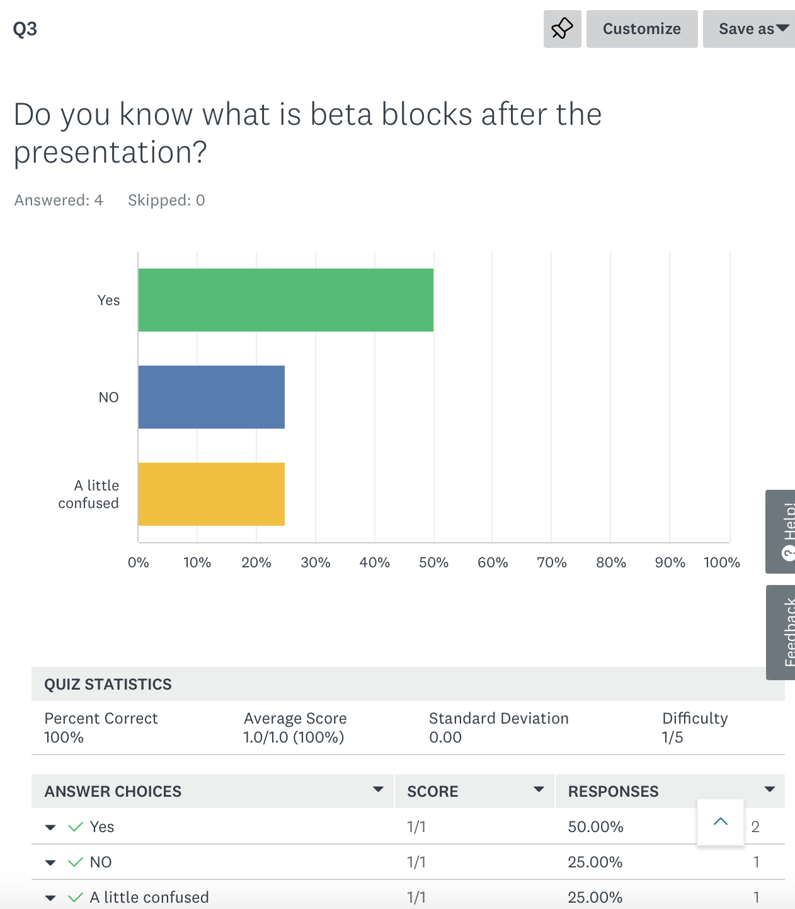Click the green Yes bar
Screen dimensions: 795x909
tap(285, 300)
